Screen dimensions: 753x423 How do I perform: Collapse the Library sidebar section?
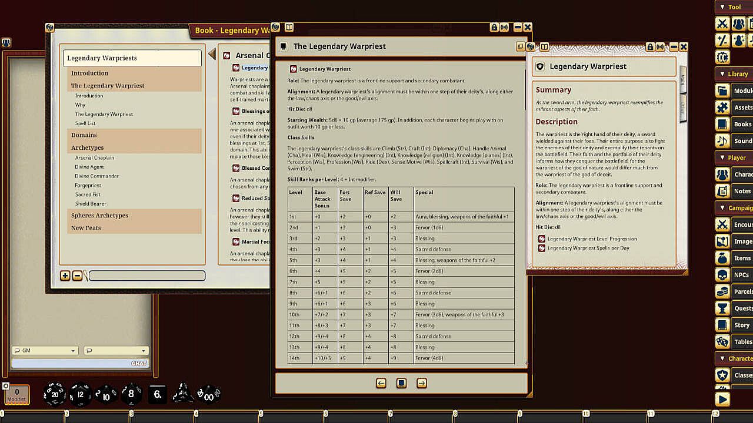pyautogui.click(x=723, y=74)
